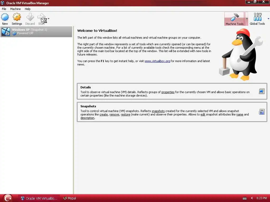Click the 'create' snapshot link
Image resolution: width=270 pixels, height=202 pixels.
104,114
